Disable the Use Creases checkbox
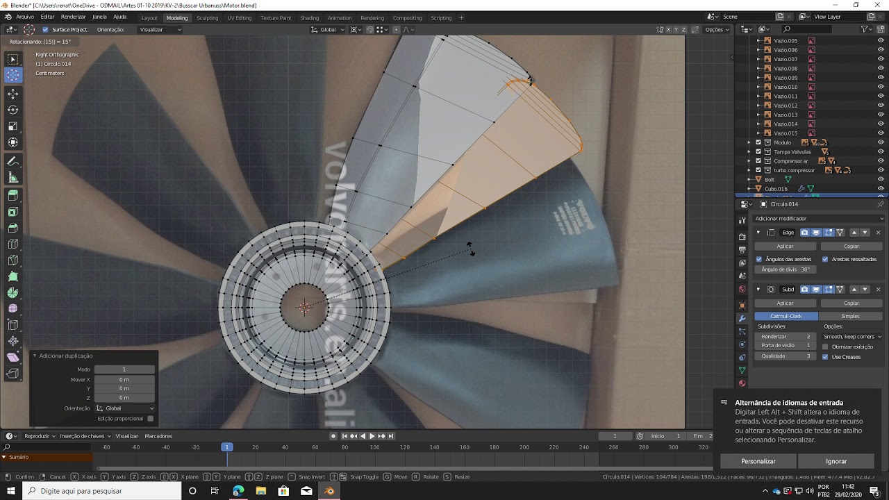Image resolution: width=889 pixels, height=500 pixels. [x=825, y=357]
